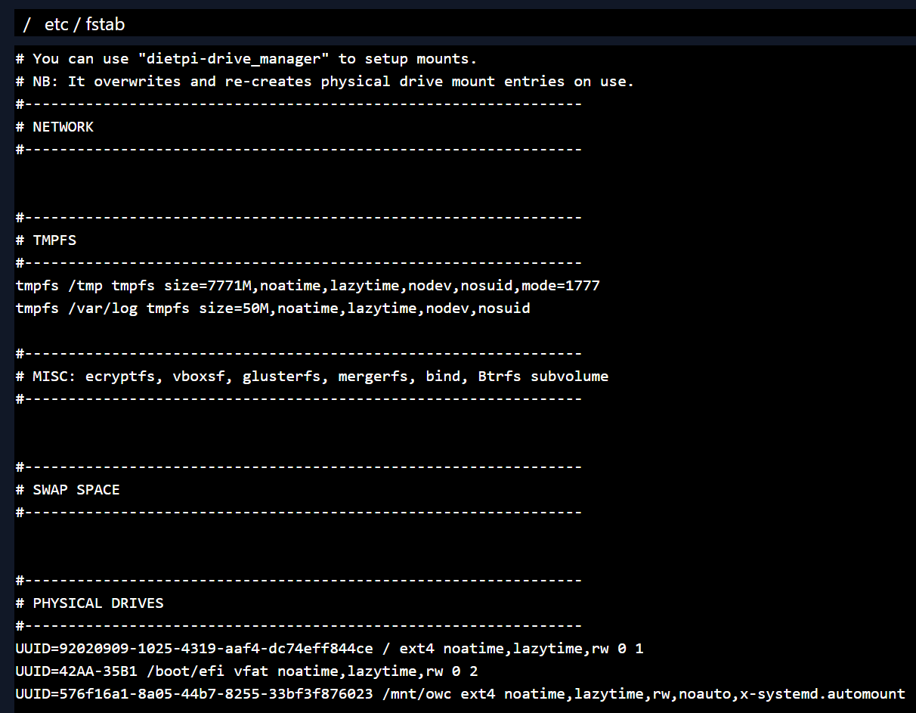This screenshot has width=916, height=713.
Task: Click on the "# NETWORK" heading line
Action: point(54,127)
